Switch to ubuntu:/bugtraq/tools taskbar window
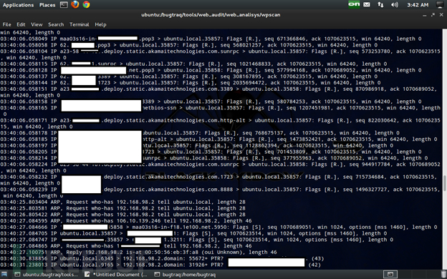Image resolution: width=447 pixels, height=279 pixels. coord(46,275)
